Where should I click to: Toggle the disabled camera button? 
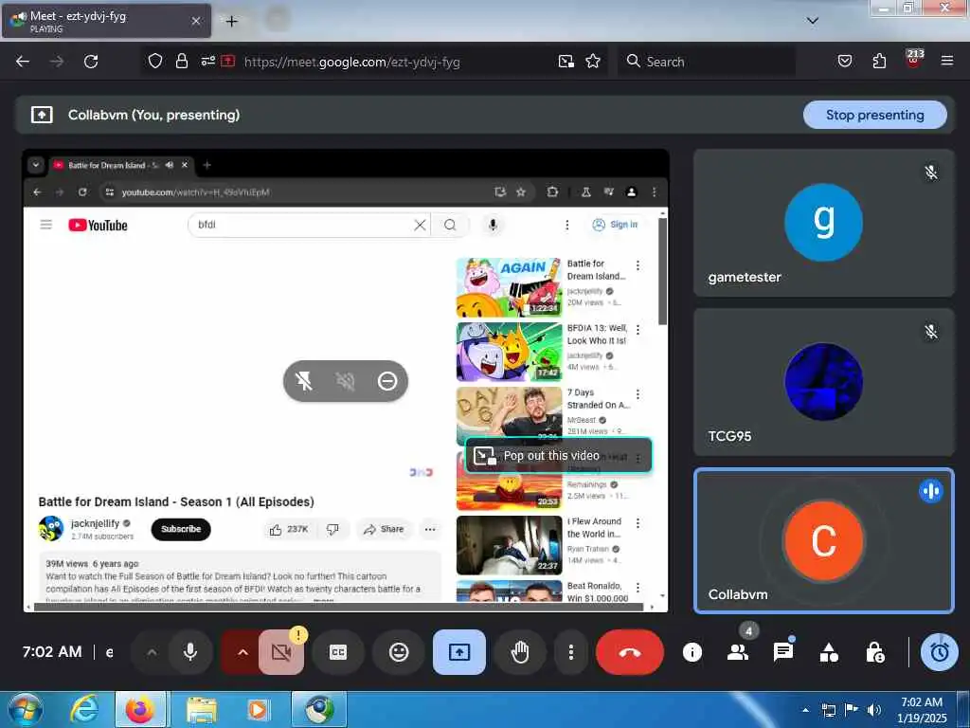pos(281,652)
